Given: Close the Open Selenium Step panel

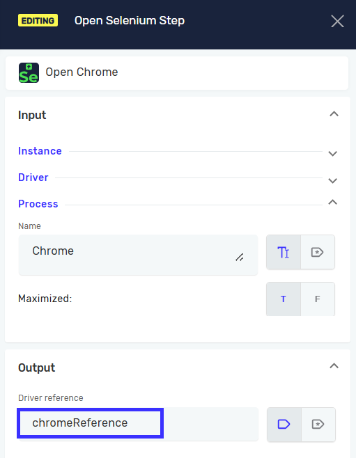Looking at the screenshot, I should pos(337,21).
